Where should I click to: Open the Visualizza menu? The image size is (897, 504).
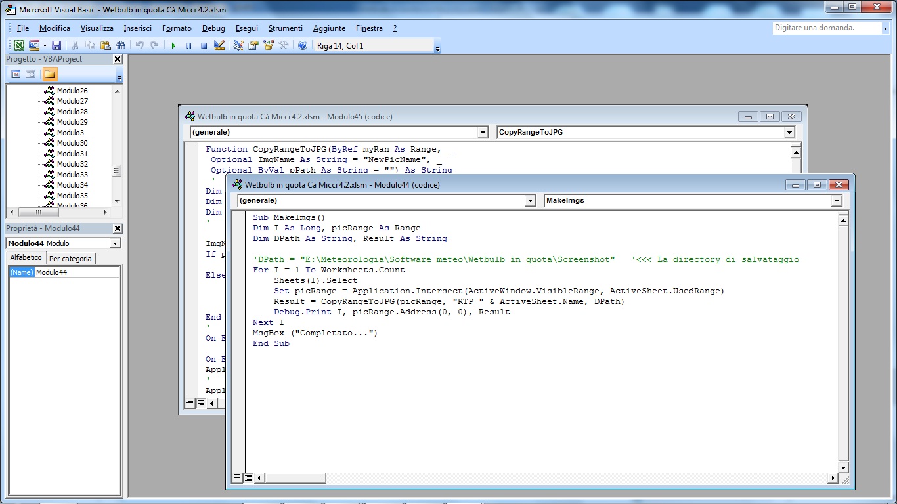pyautogui.click(x=97, y=28)
